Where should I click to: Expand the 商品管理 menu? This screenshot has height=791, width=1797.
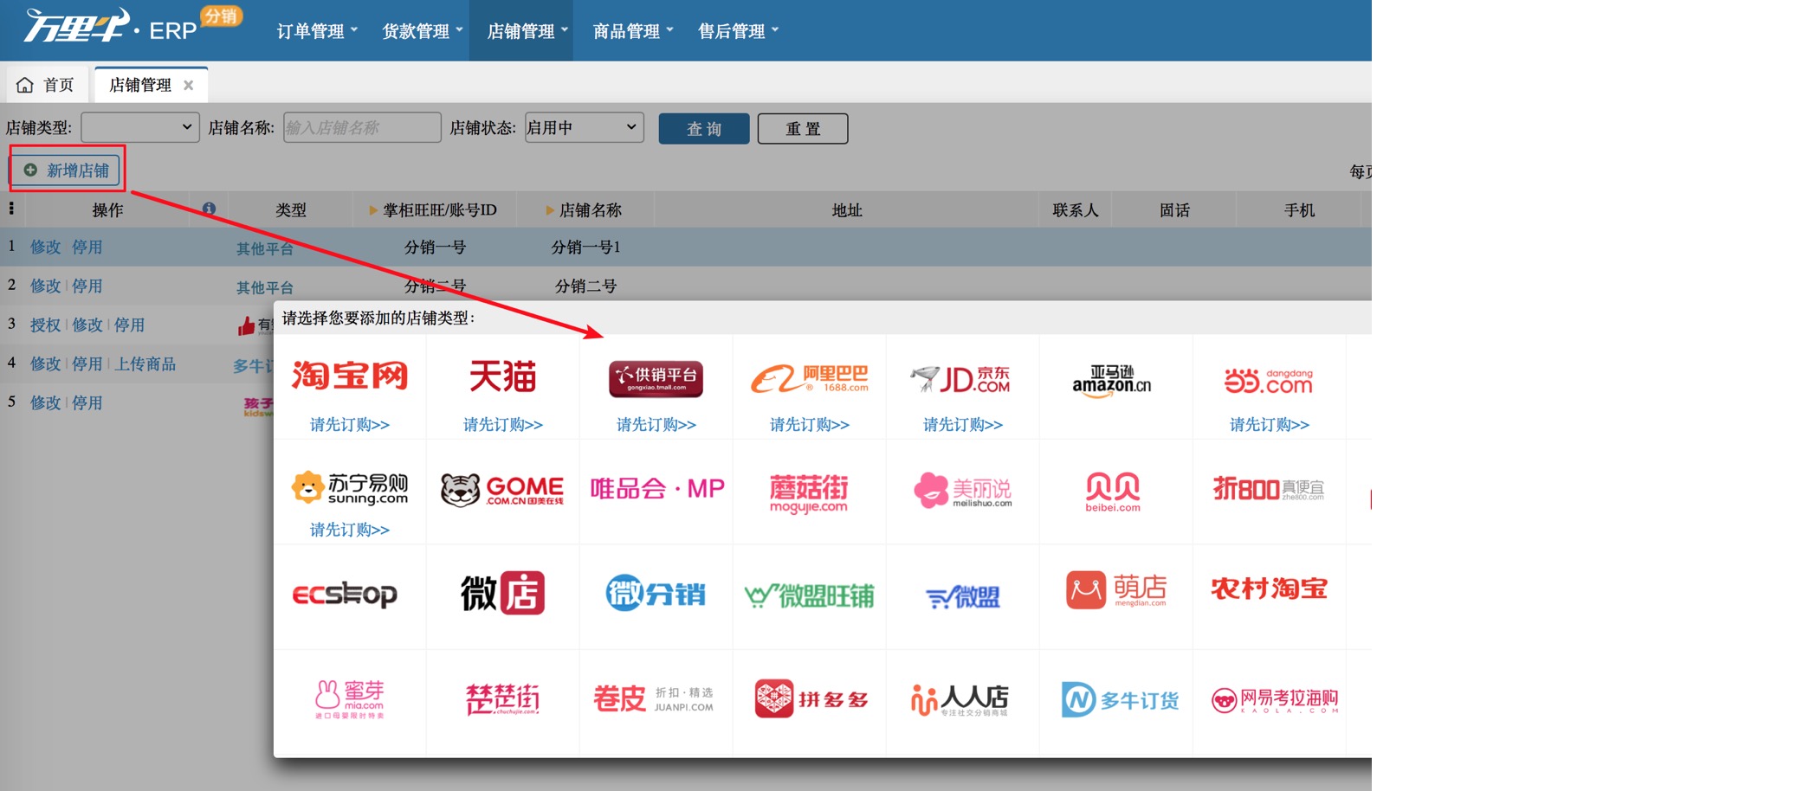[x=633, y=31]
